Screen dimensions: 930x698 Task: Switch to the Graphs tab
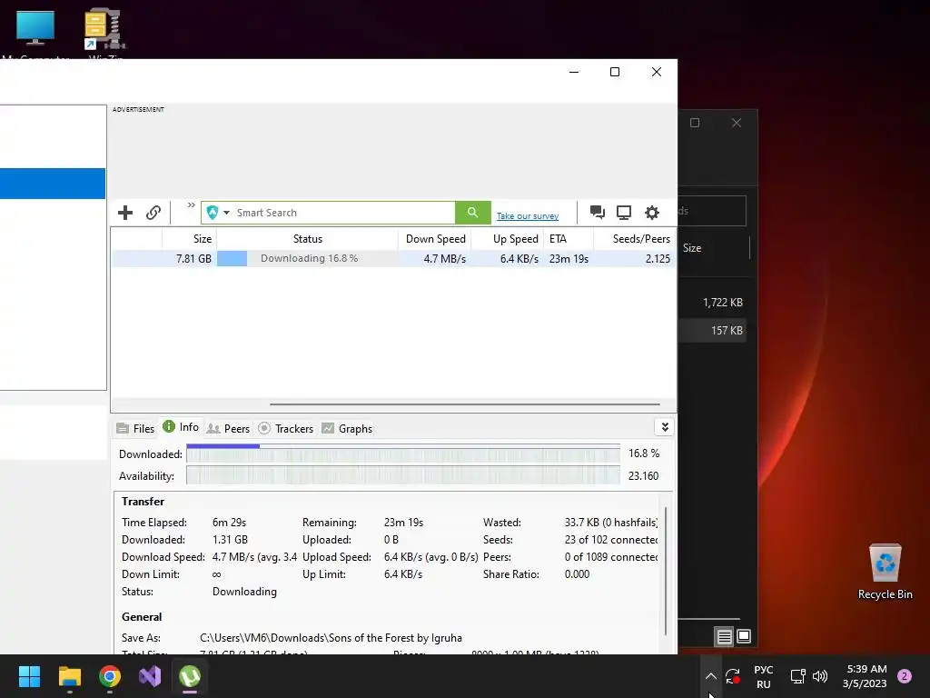point(347,429)
